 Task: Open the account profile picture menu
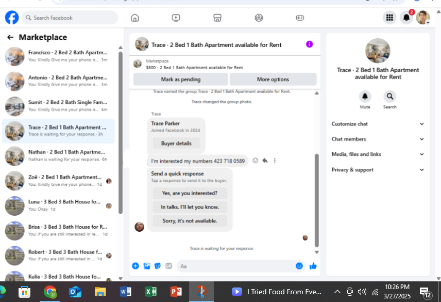423,18
